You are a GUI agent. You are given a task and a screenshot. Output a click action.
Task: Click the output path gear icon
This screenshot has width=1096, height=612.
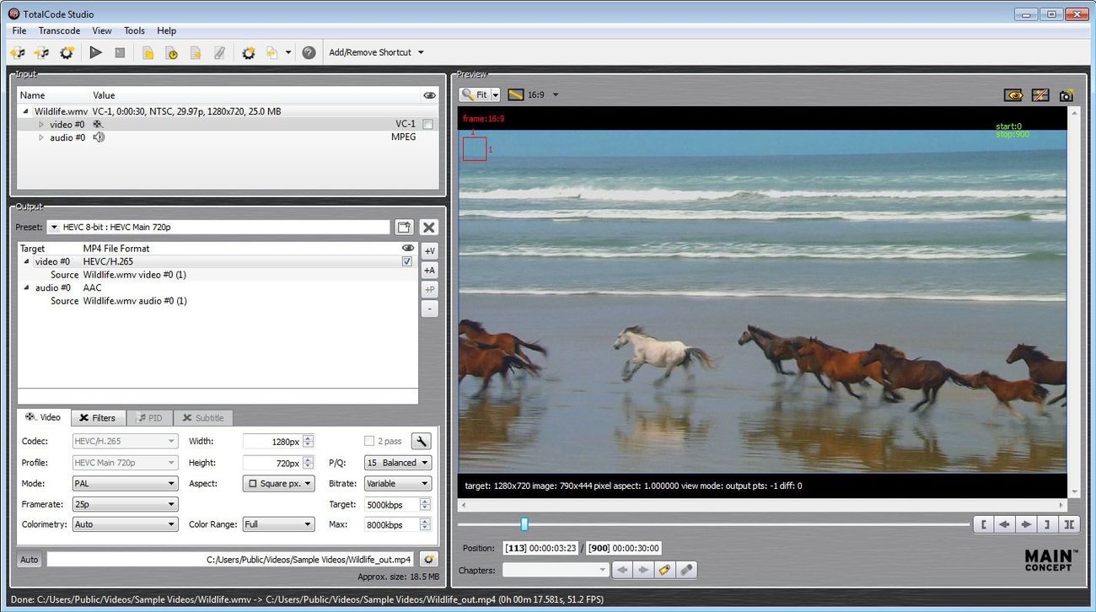(428, 560)
